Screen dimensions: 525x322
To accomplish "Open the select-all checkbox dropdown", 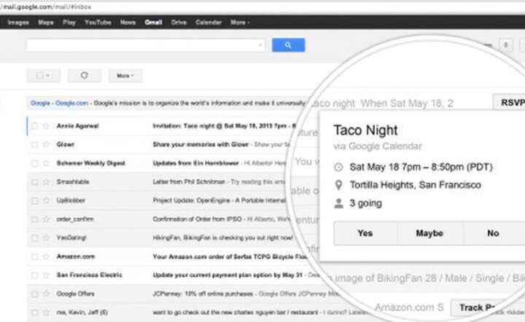I will tap(44, 76).
